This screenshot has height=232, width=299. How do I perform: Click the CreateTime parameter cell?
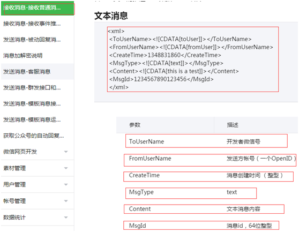(144, 175)
